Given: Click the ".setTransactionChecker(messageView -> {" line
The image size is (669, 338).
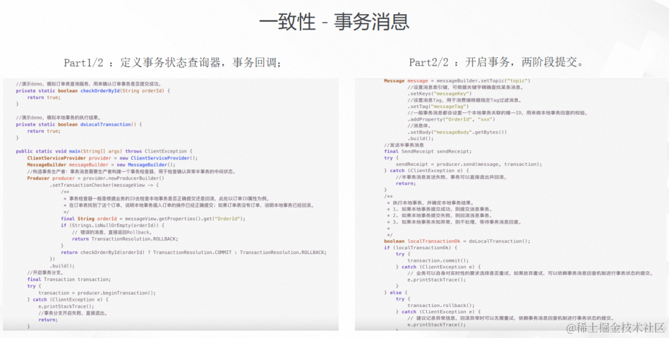Looking at the screenshot, I should click(104, 185).
